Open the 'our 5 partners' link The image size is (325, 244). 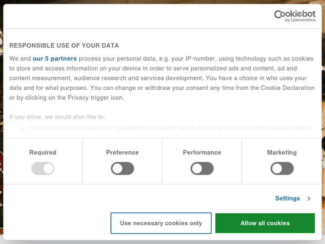pos(55,59)
